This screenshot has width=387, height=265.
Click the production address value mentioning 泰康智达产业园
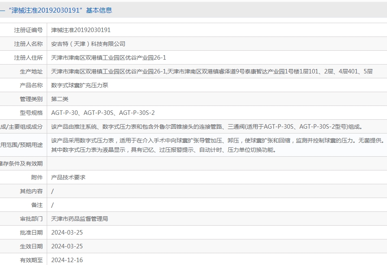click(212, 71)
